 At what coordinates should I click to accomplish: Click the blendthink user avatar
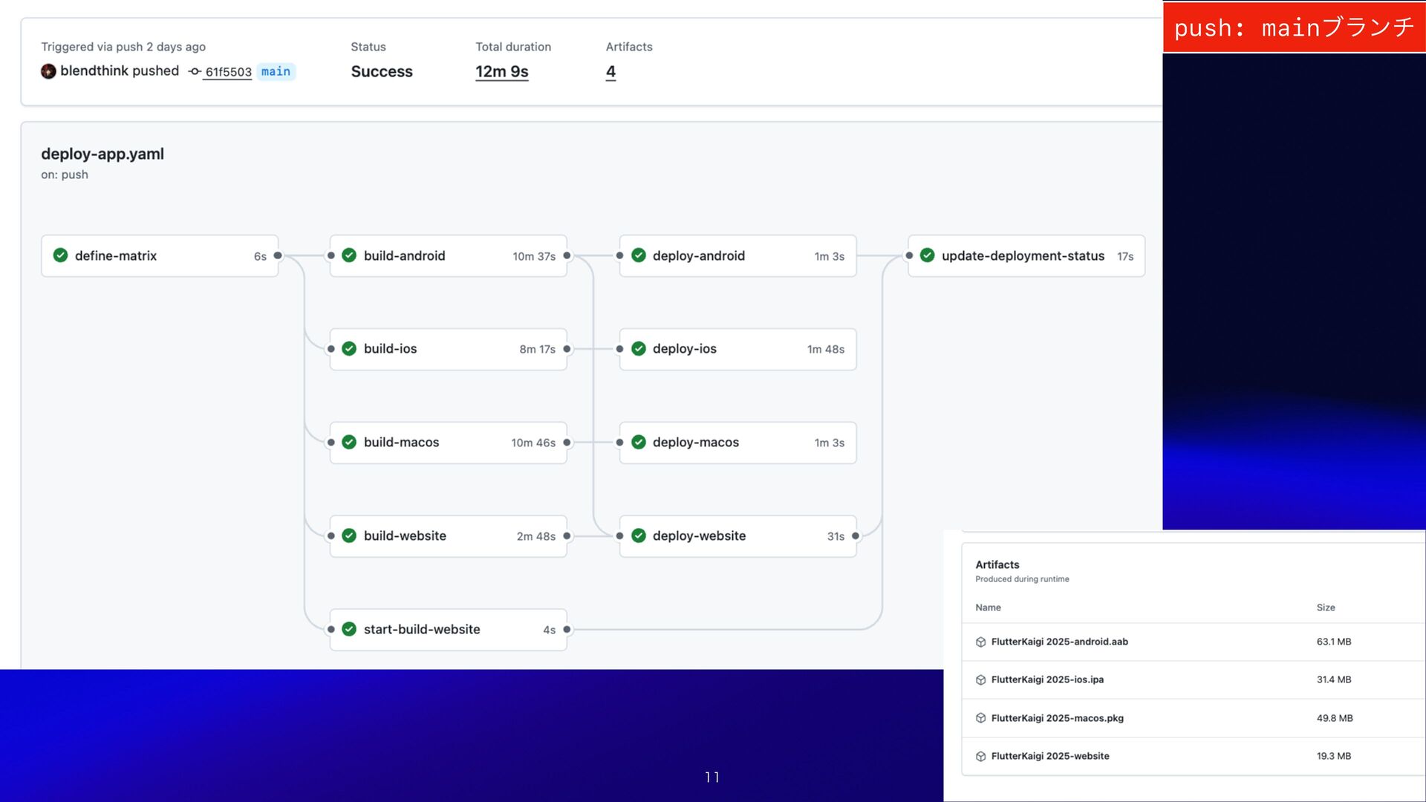tap(48, 71)
